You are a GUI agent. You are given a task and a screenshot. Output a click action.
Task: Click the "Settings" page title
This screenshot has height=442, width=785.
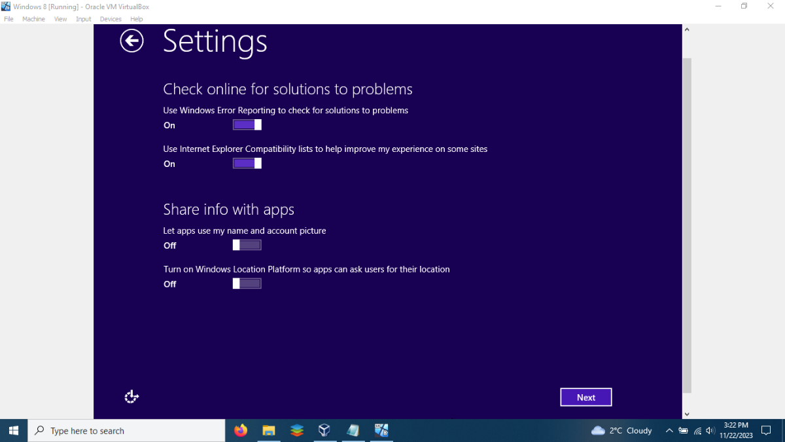[x=215, y=41]
